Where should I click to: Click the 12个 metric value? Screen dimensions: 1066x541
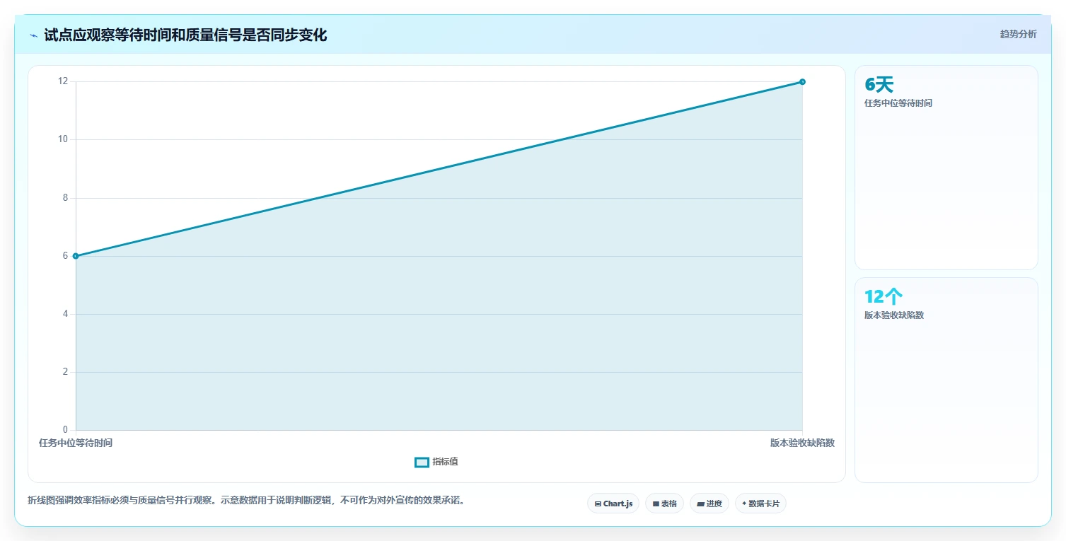tap(883, 297)
